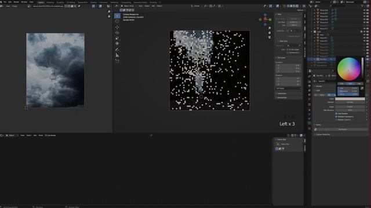The height and width of the screenshot is (208, 371).
Task: Select the Measure tool
Action: [x=117, y=55]
